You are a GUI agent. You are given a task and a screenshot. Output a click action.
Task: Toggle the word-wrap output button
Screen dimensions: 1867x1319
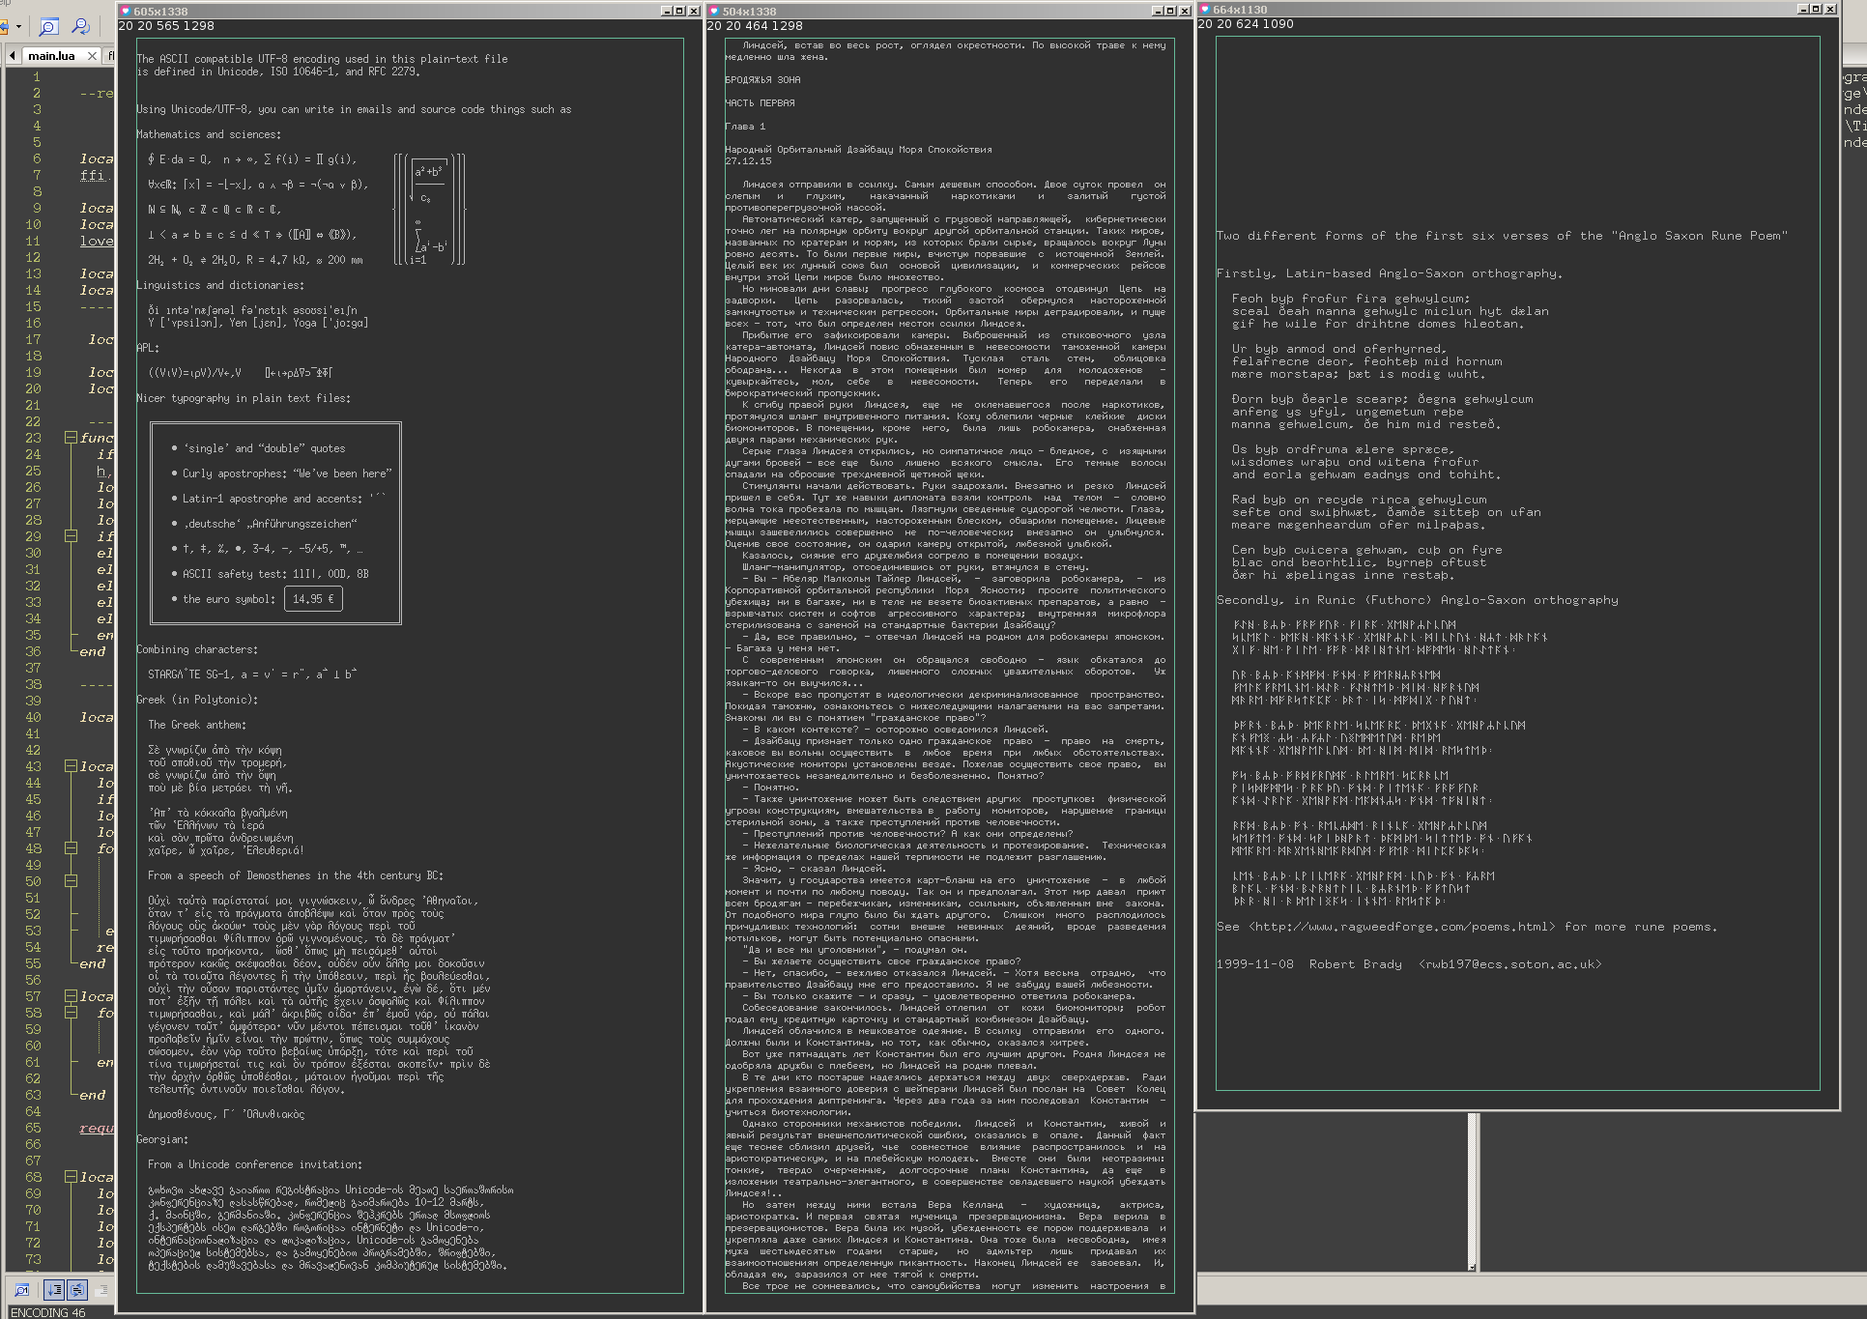tap(77, 1289)
